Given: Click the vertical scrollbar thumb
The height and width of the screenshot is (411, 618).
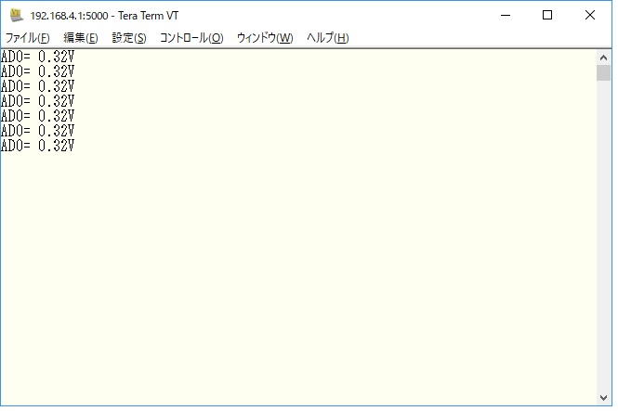Looking at the screenshot, I should coord(603,73).
